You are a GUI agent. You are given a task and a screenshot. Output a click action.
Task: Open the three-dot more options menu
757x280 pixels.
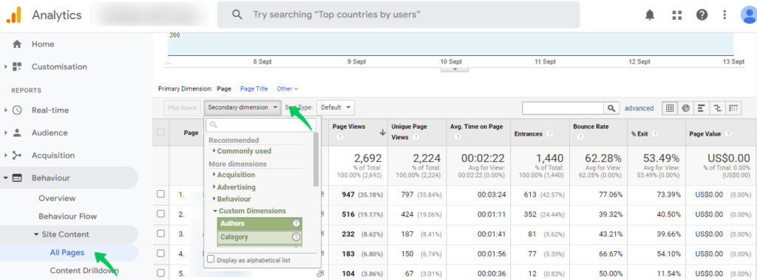click(x=724, y=15)
